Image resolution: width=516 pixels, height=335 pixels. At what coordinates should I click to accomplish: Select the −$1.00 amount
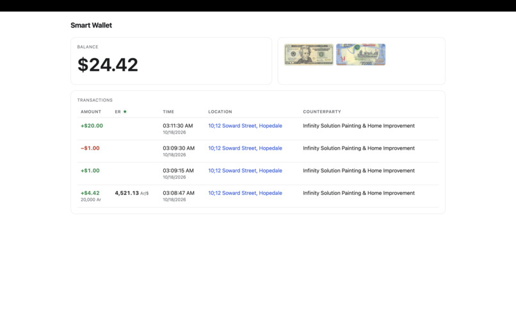point(90,148)
